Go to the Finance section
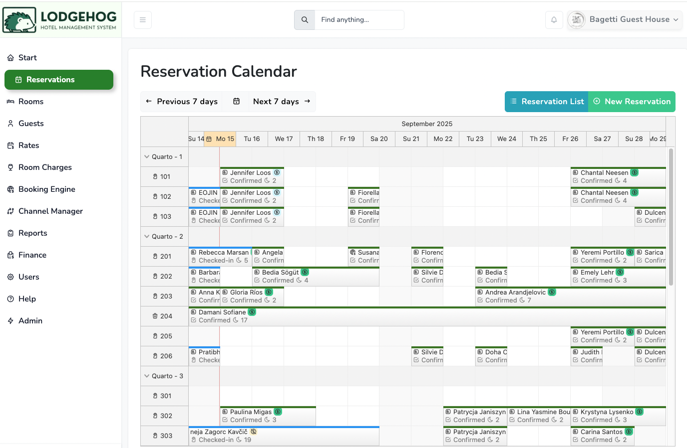687x448 pixels. pos(32,255)
